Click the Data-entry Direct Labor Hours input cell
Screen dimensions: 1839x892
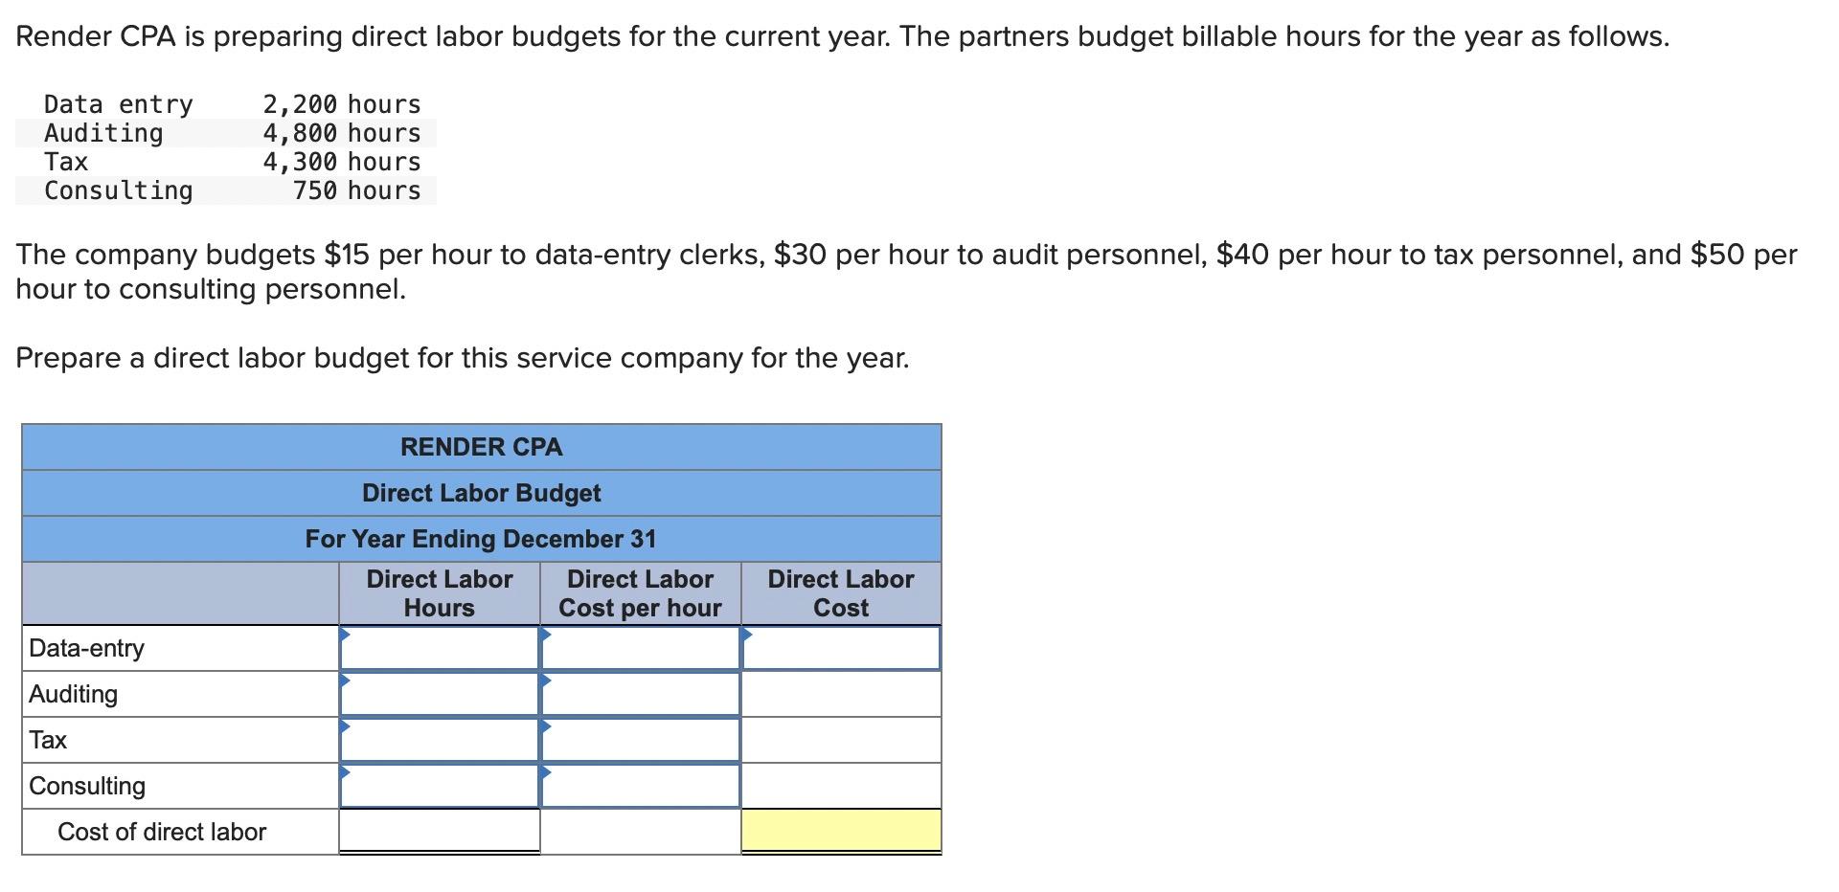coord(441,648)
